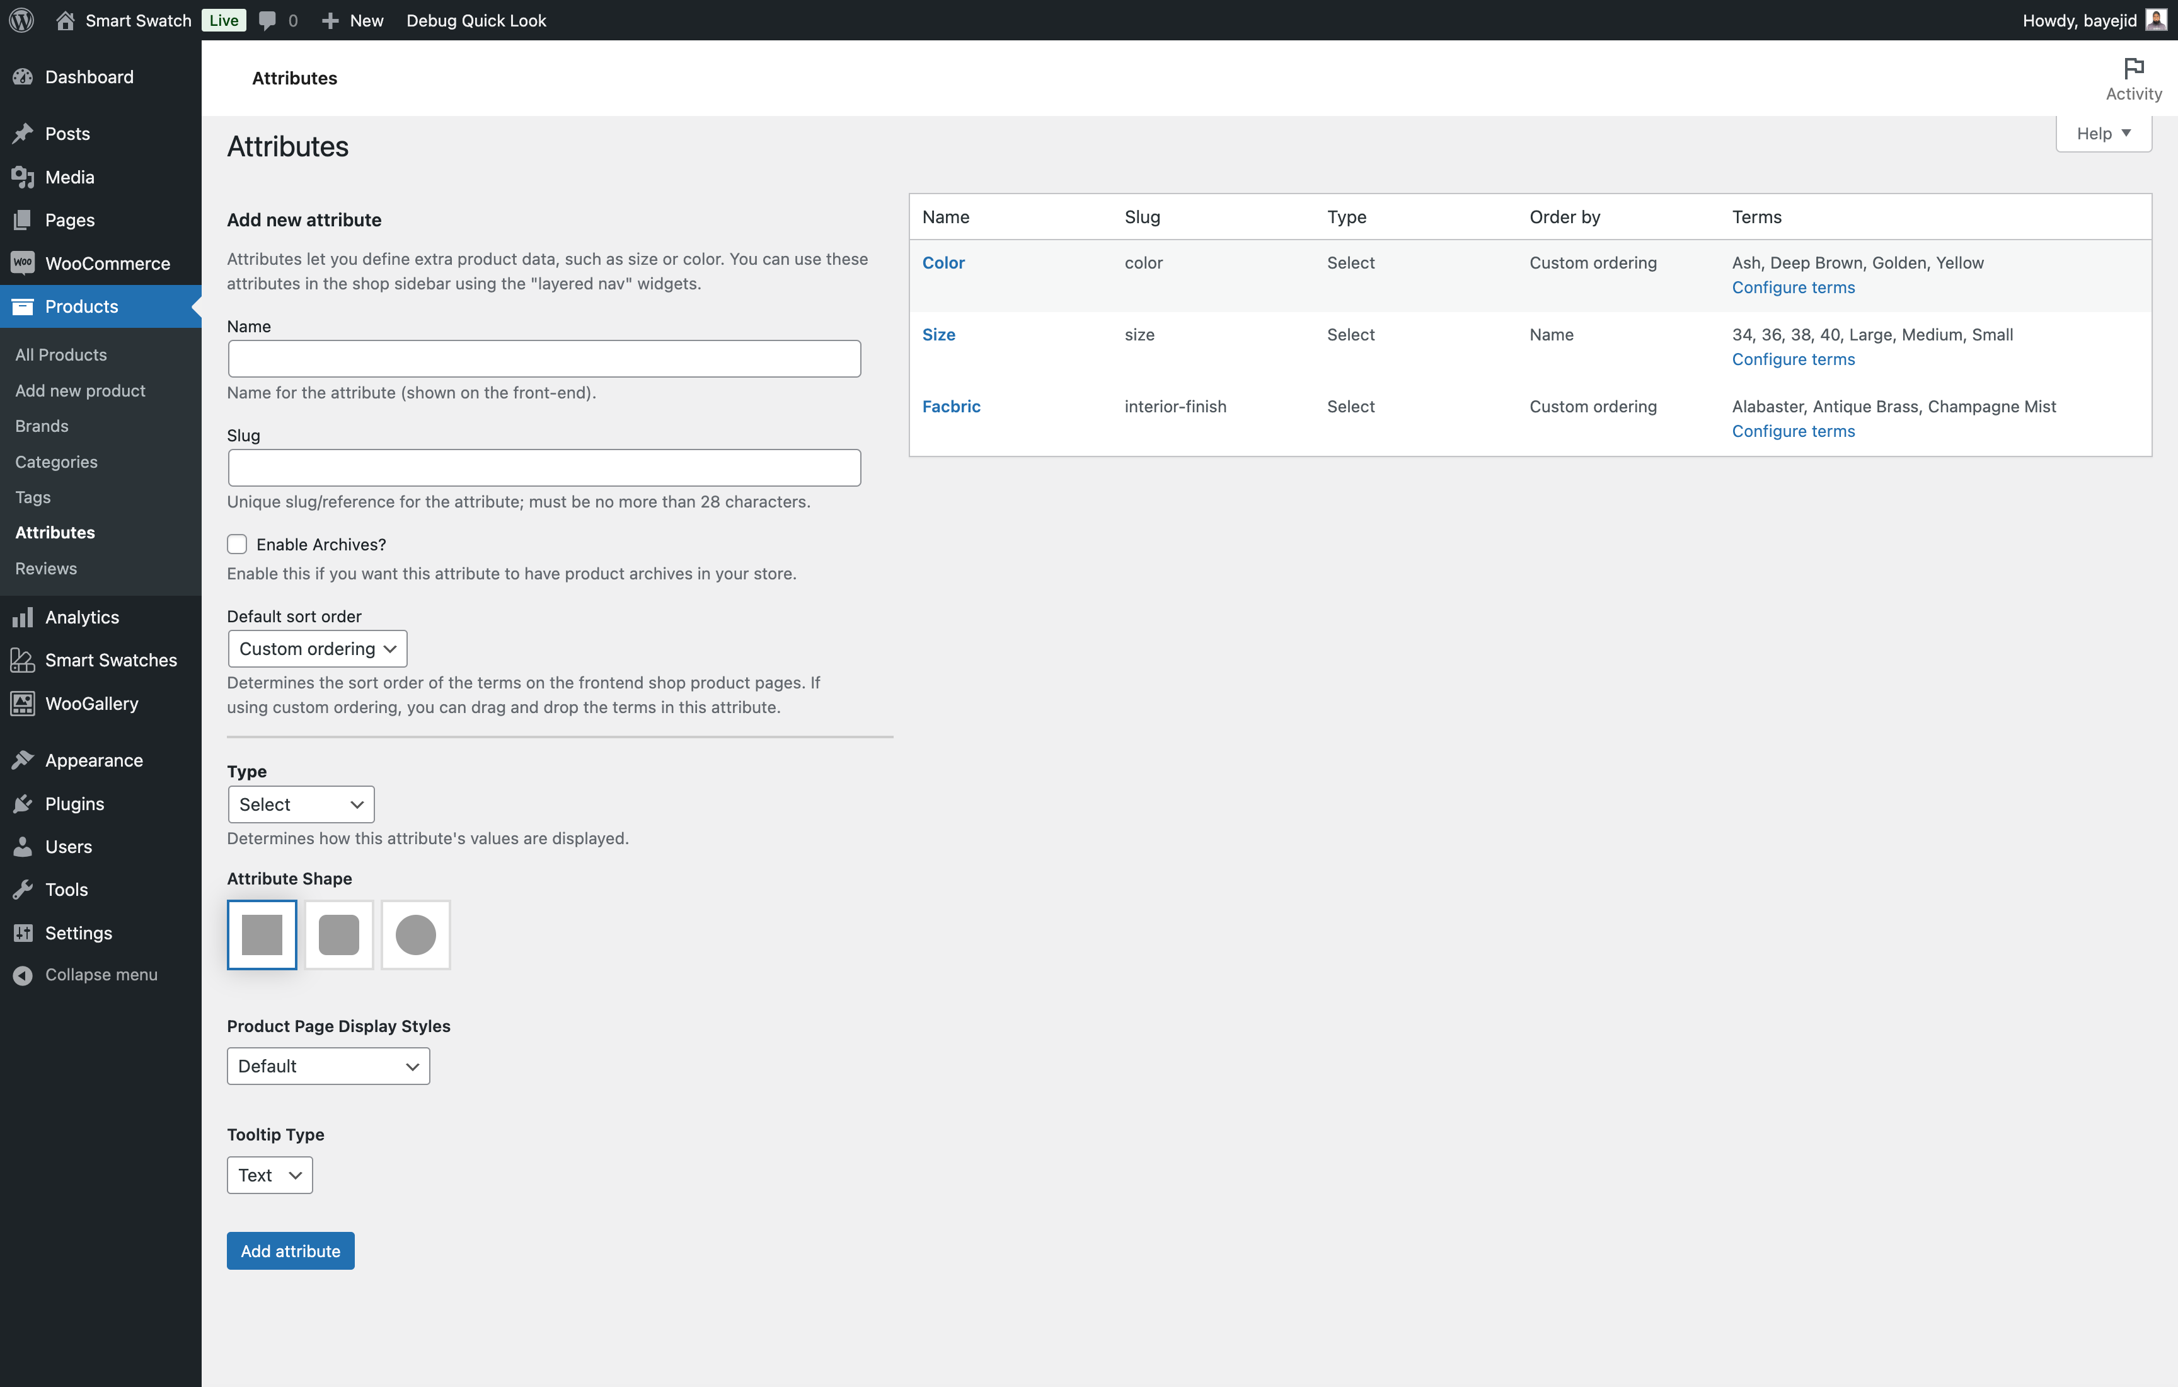2178x1387 pixels.
Task: Click the "interior-finish" slug cell
Action: coord(1175,406)
